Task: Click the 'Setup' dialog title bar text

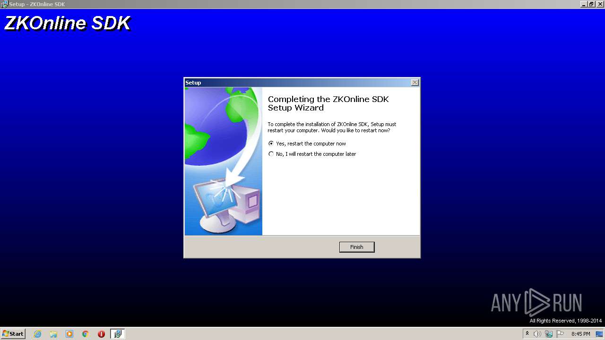Action: (x=193, y=83)
